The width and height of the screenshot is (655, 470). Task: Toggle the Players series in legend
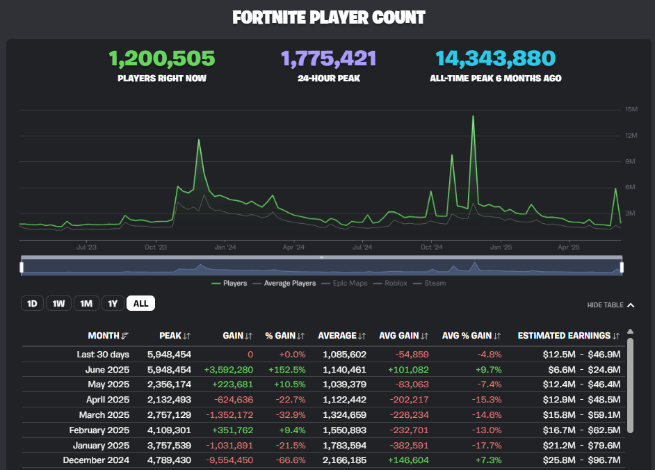click(x=229, y=283)
